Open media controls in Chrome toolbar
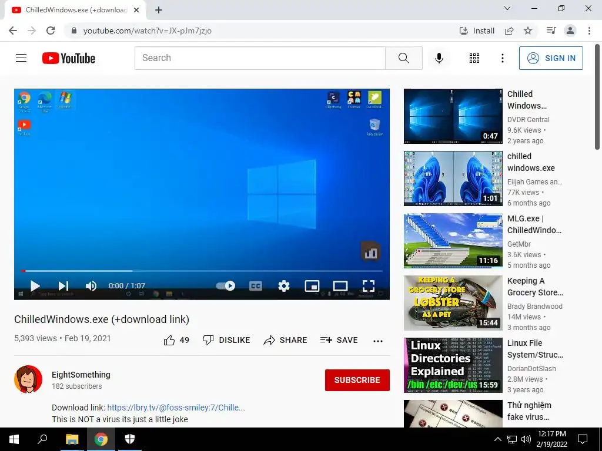This screenshot has width=602, height=451. click(551, 31)
